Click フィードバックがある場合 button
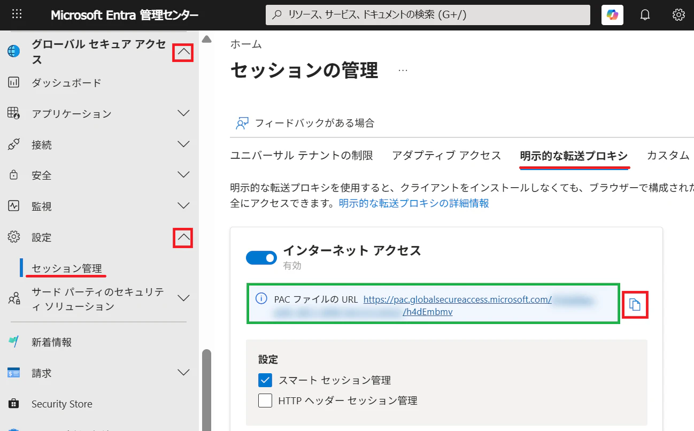The height and width of the screenshot is (431, 694). [x=305, y=123]
